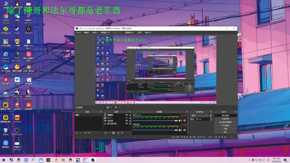The width and height of the screenshot is (290, 163).
Task: Open the source 滤镜 filters toolbar button
Action: pyautogui.click(x=118, y=107)
